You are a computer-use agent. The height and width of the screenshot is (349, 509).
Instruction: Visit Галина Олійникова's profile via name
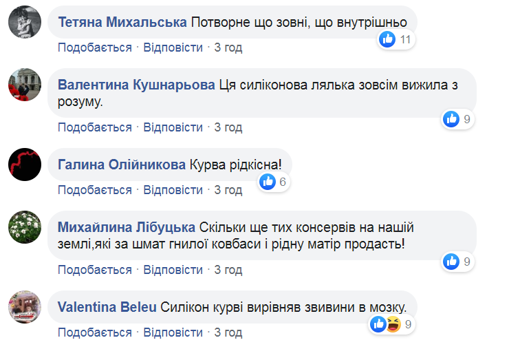click(122, 165)
